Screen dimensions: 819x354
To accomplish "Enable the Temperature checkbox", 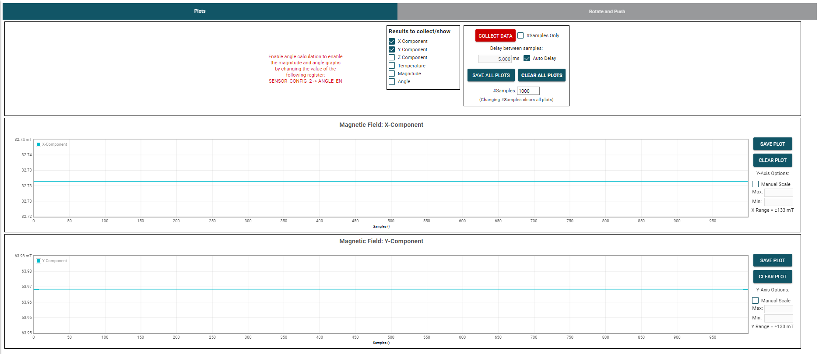I will pyautogui.click(x=392, y=66).
